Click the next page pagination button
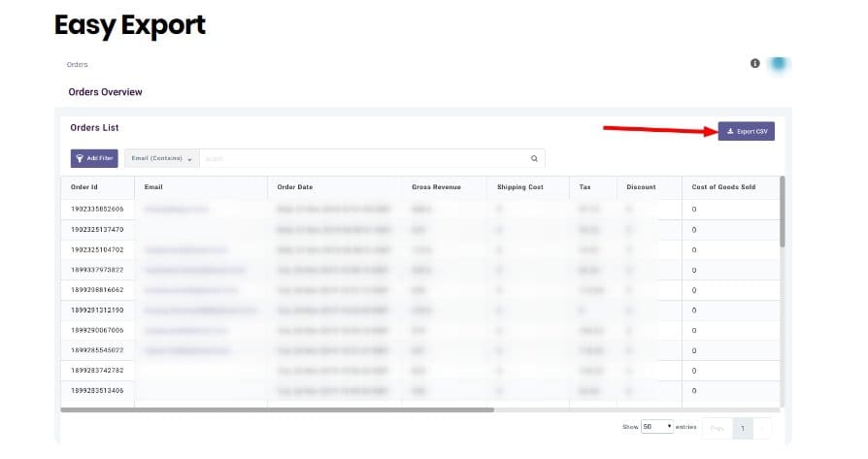 point(764,427)
